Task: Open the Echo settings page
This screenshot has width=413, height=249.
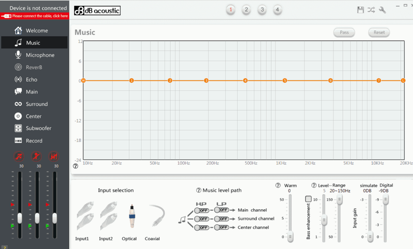Action: pos(34,80)
